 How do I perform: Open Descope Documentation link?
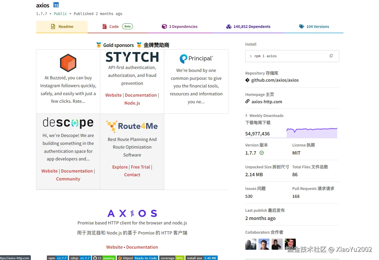(x=77, y=171)
